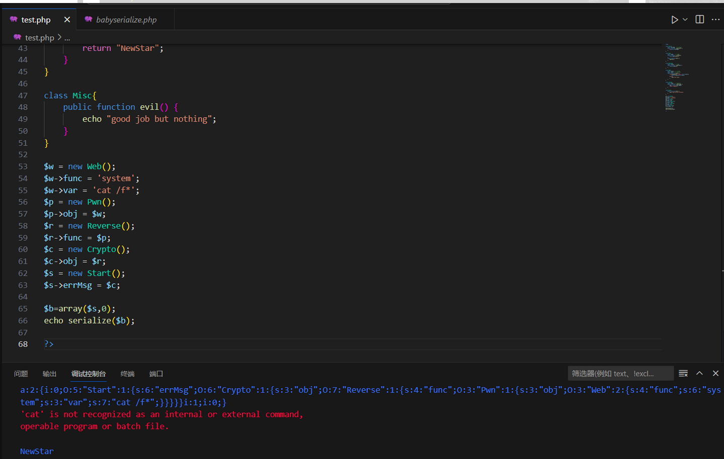Click the '$b=array($s,0);' line
Viewport: 724px width, 459px height.
(x=79, y=309)
